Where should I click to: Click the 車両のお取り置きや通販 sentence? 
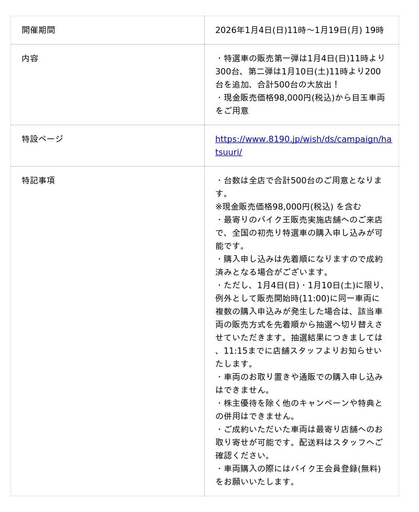click(x=299, y=384)
